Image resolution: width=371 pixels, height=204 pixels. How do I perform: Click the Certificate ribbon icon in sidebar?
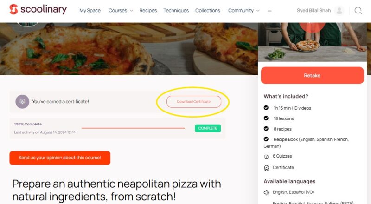pos(266,168)
